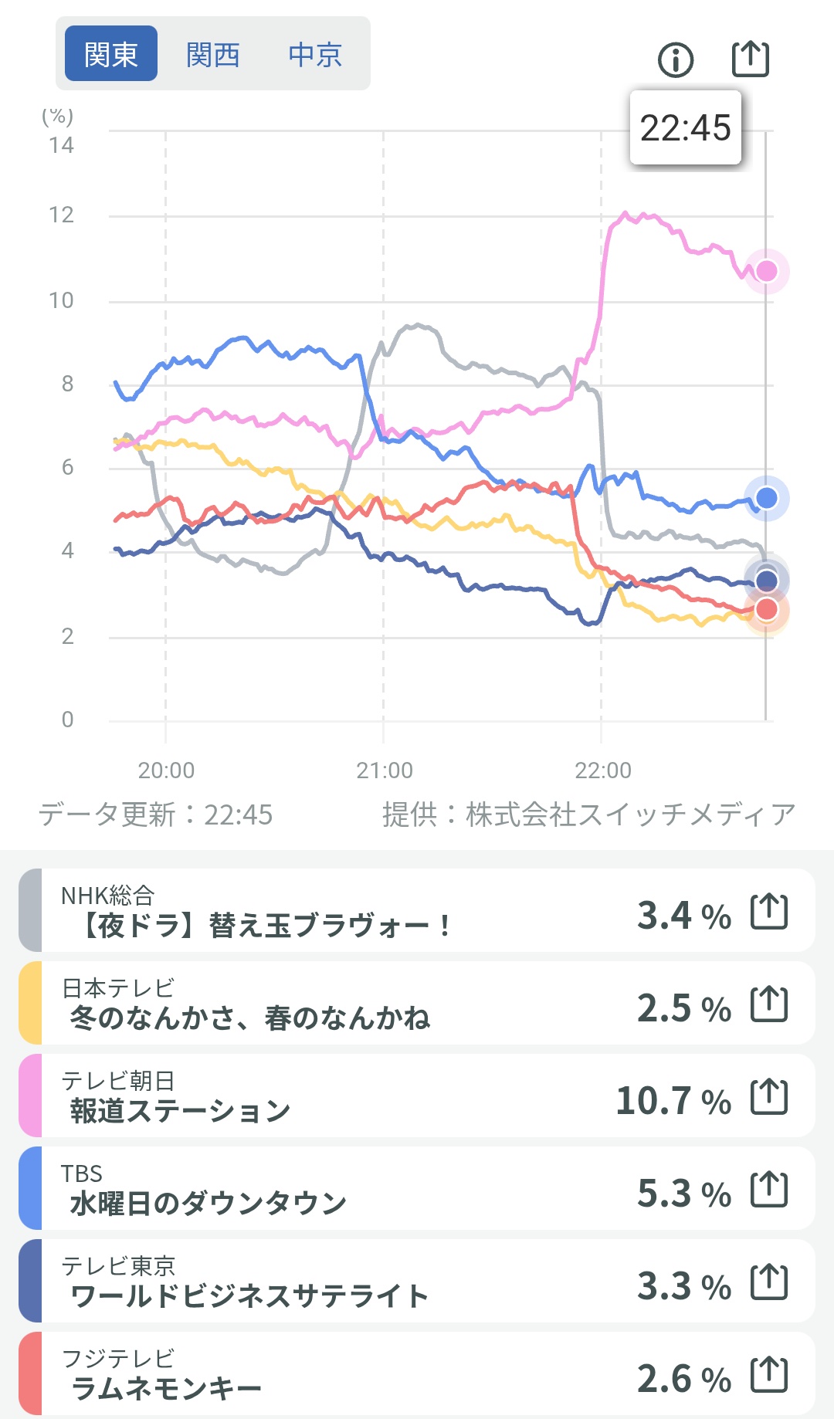Share the テレビ東京 rating row
Image resolution: width=834 pixels, height=1419 pixels.
click(x=769, y=1282)
